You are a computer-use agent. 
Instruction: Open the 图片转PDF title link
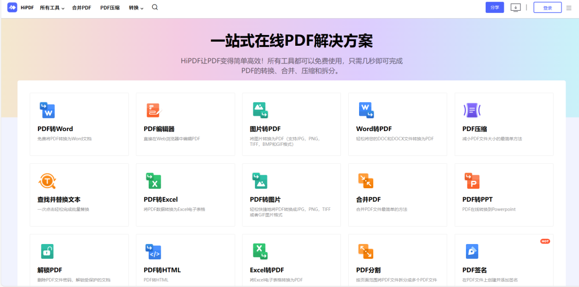(265, 129)
